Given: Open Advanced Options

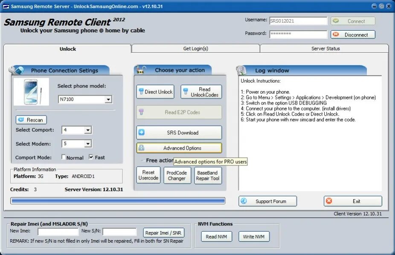Looking at the screenshot, I should point(179,148).
